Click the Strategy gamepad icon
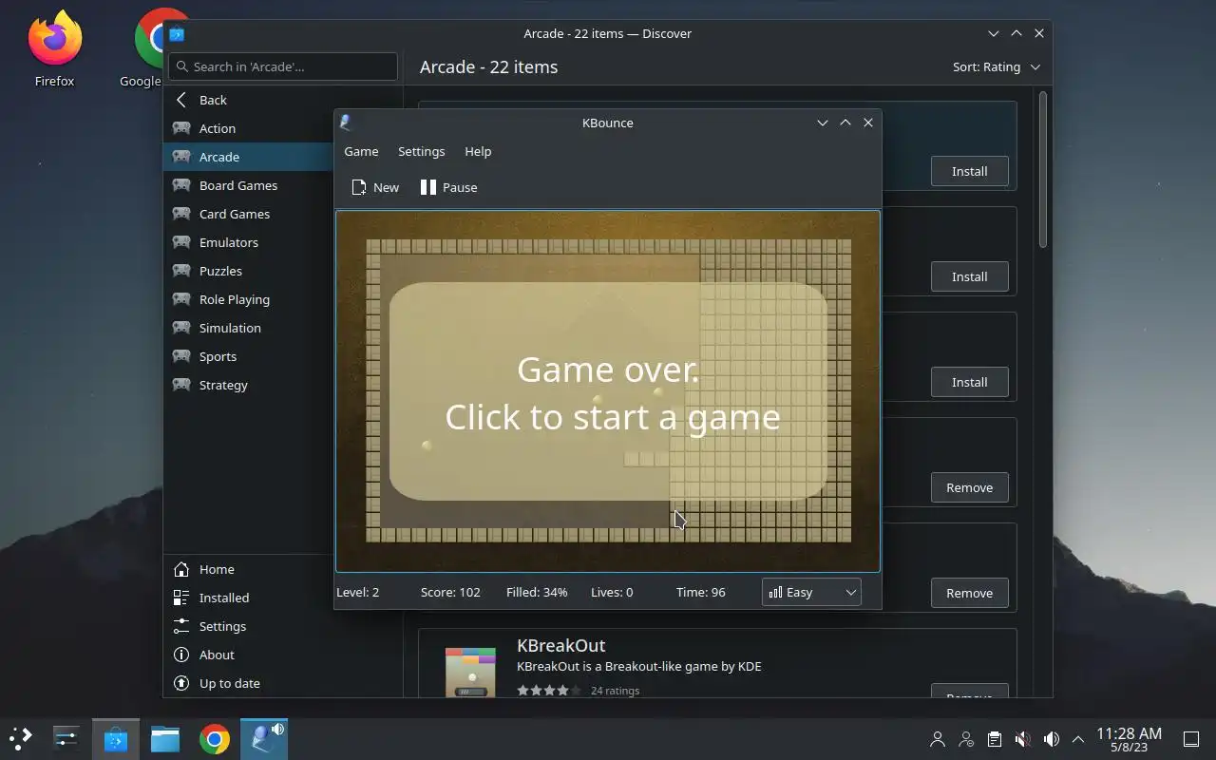 181,385
